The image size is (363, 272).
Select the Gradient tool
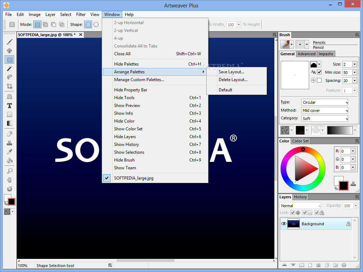(x=10, y=123)
